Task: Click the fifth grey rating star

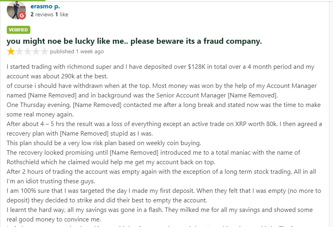Action: 44,51
